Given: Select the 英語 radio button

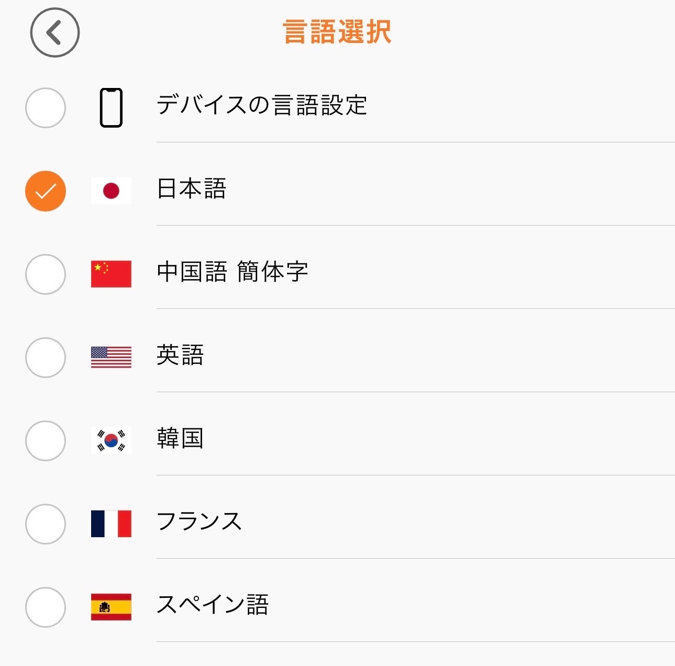Looking at the screenshot, I should pyautogui.click(x=46, y=357).
